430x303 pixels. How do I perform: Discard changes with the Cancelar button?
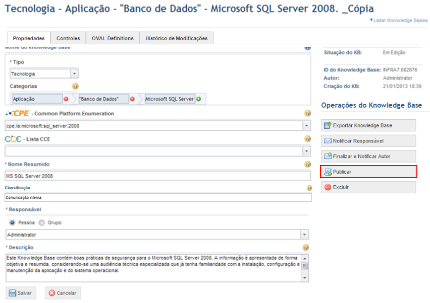[63, 293]
